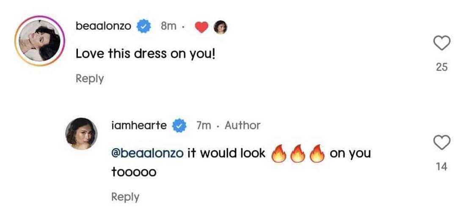
Task: Like iamhearte's reply with the heart outline
Action: pyautogui.click(x=442, y=143)
